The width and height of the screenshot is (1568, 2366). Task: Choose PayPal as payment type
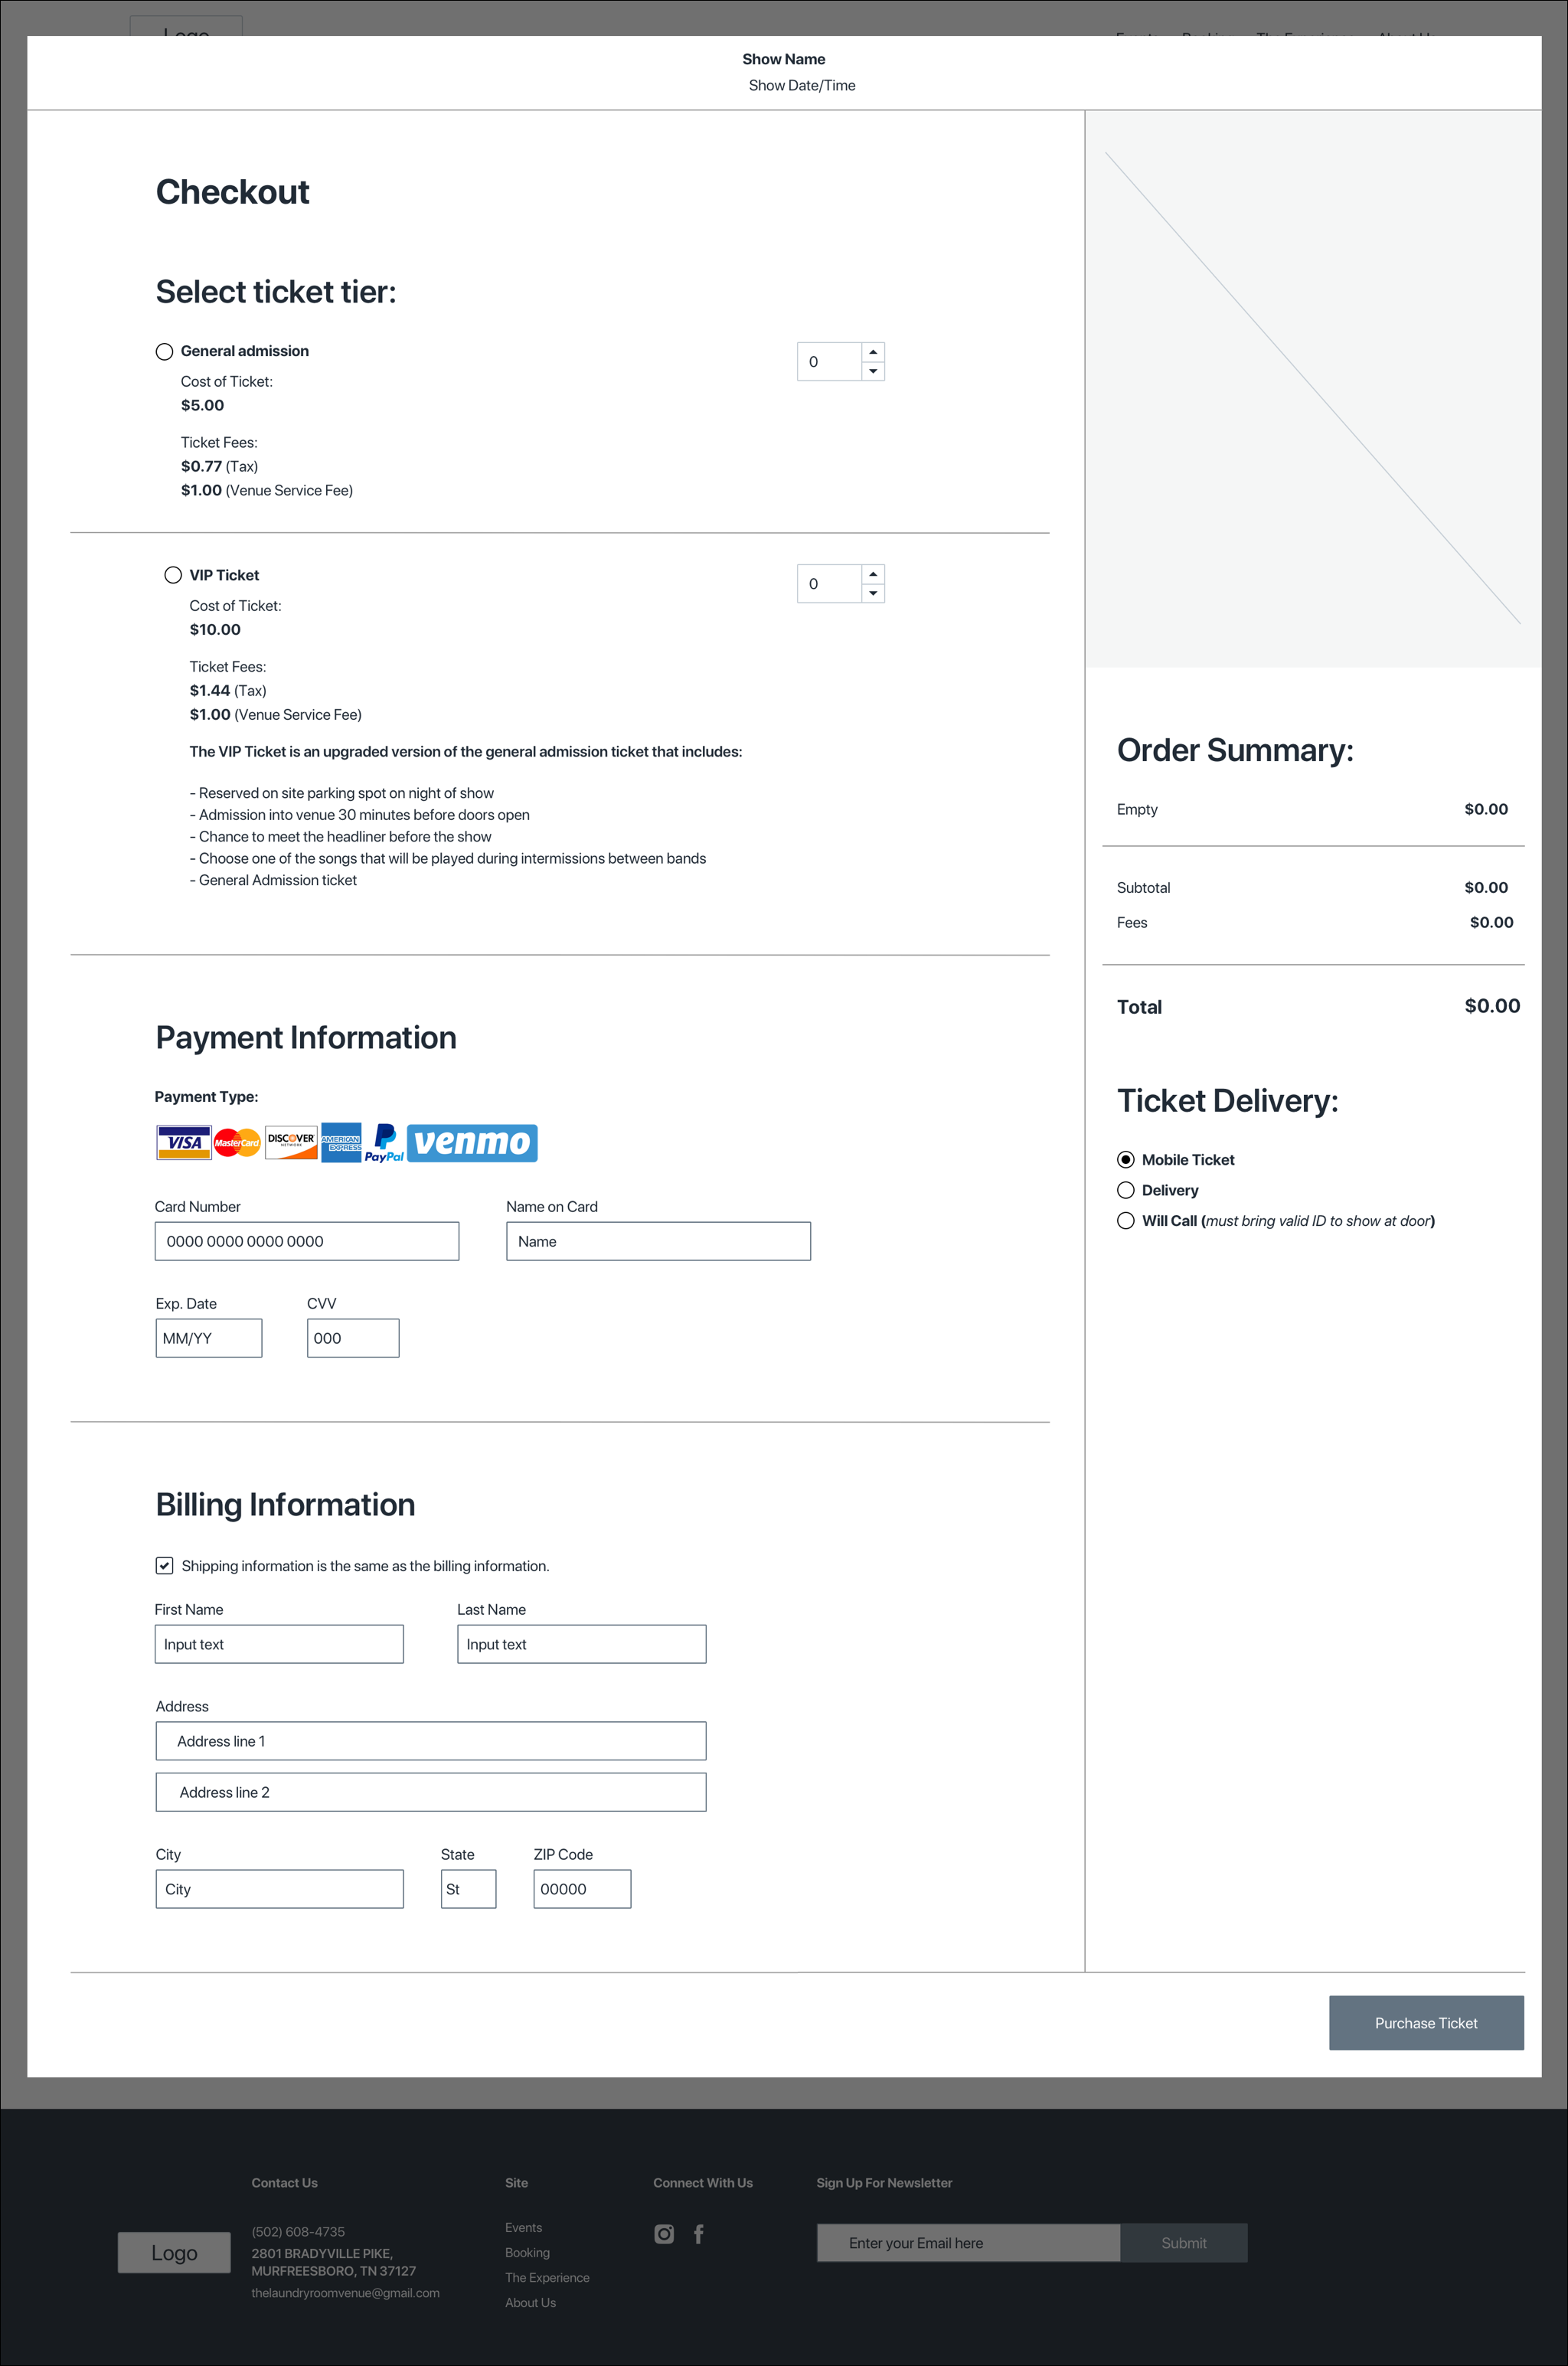tap(384, 1143)
